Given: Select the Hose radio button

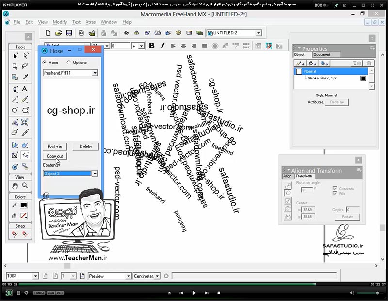Looking at the screenshot, I should 44,63.
